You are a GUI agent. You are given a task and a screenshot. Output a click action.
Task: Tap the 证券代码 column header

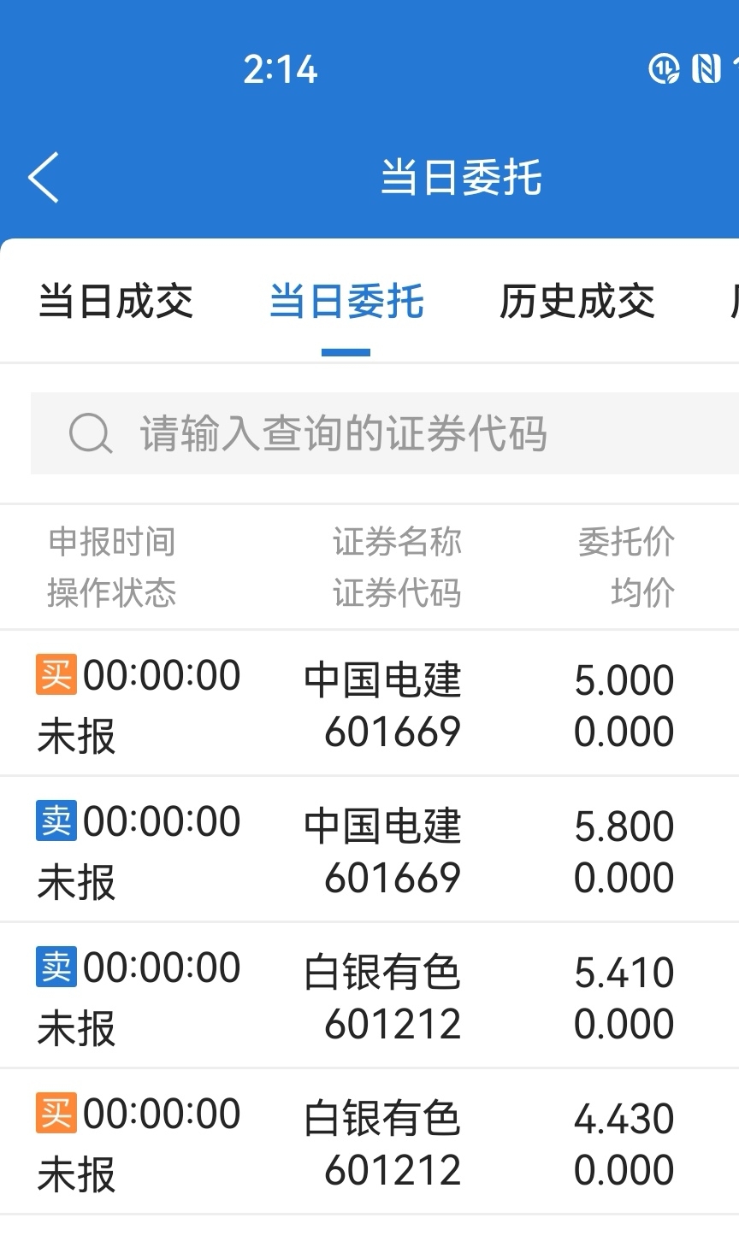tap(397, 592)
